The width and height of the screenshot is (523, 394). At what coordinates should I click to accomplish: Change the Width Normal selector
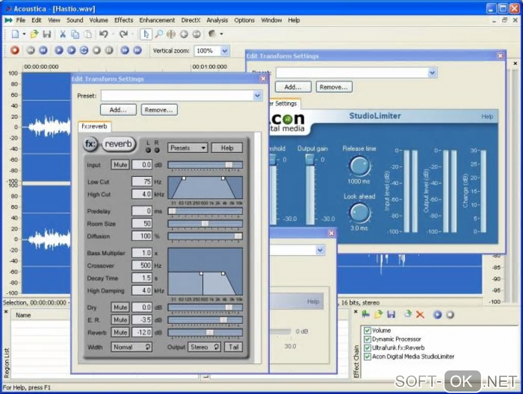click(131, 347)
